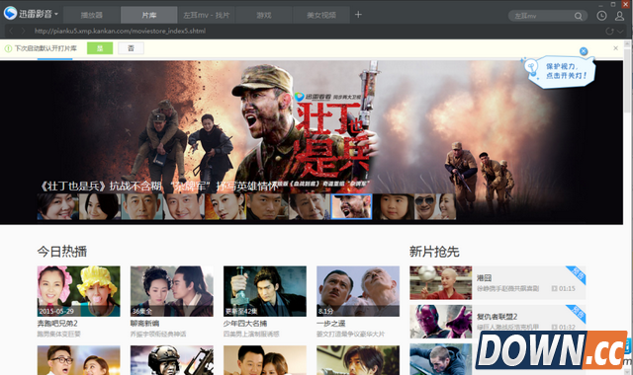Click the kankan.com URL address bar

pyautogui.click(x=120, y=31)
